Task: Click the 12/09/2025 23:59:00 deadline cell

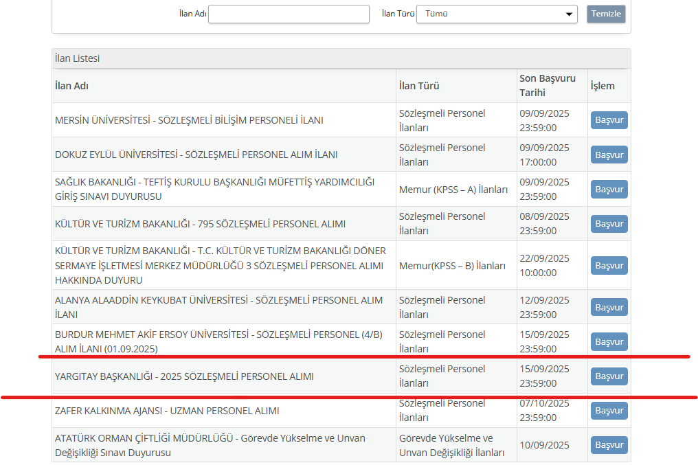Action: 552,308
